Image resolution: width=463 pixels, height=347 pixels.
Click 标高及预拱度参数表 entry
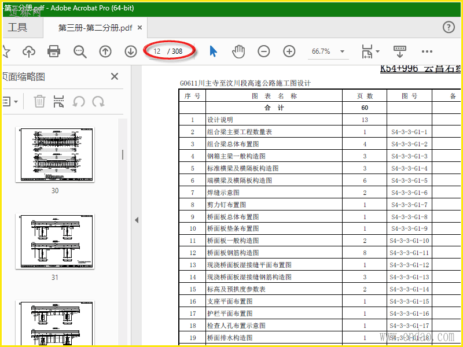pyautogui.click(x=236, y=289)
